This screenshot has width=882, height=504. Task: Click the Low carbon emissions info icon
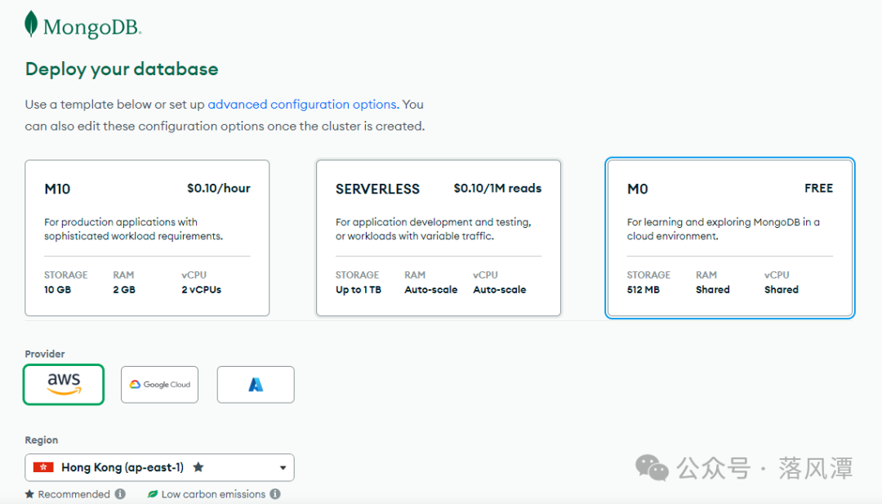click(275, 494)
